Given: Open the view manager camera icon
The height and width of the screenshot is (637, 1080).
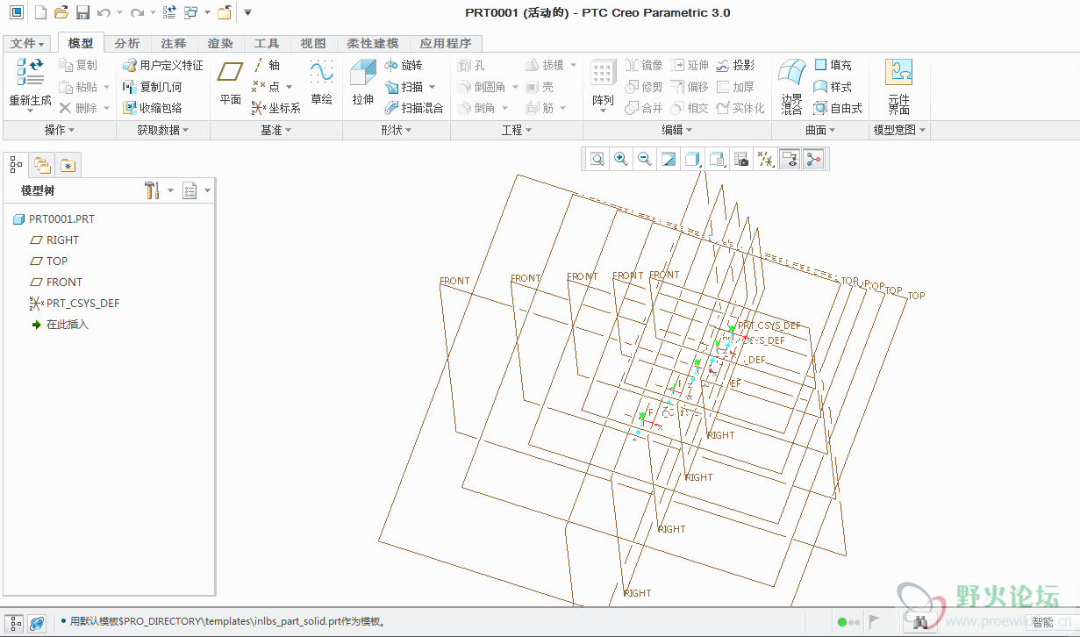Looking at the screenshot, I should click(x=742, y=159).
